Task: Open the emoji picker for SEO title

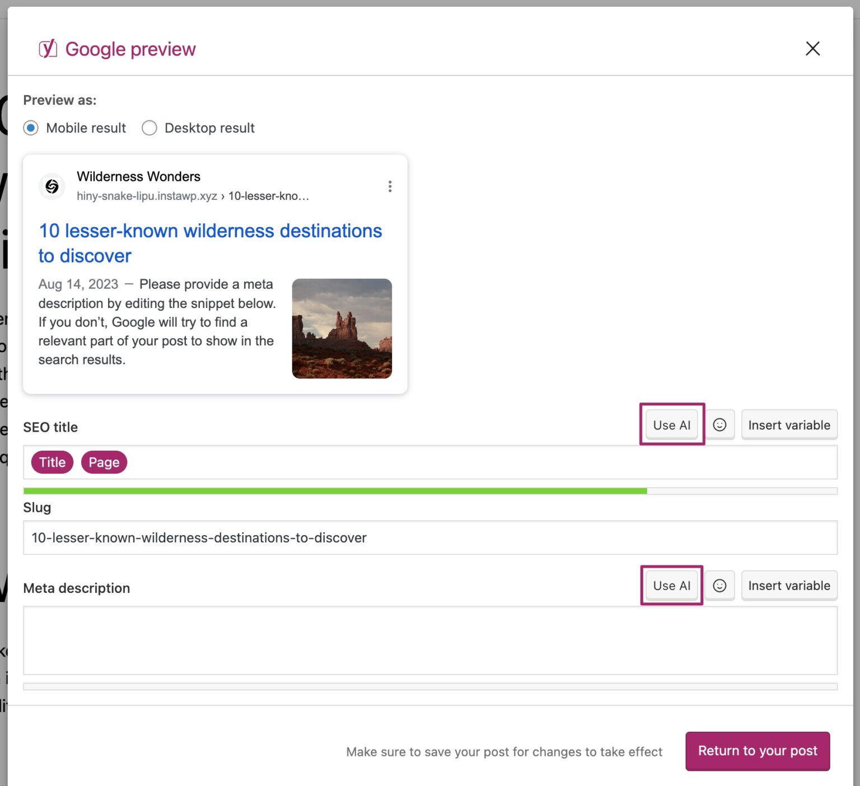Action: click(719, 424)
